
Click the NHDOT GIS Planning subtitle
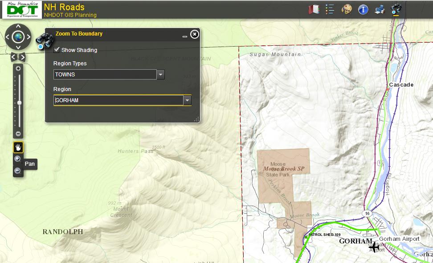[x=70, y=15]
